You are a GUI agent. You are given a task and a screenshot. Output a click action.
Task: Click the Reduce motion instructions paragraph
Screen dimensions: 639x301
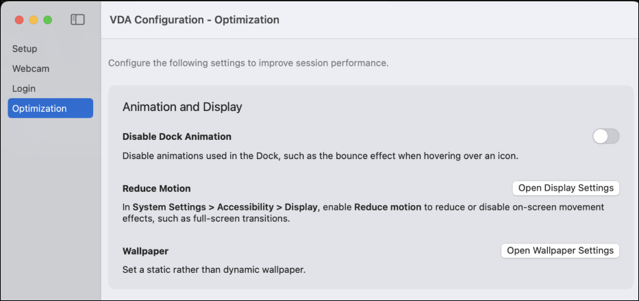363,213
